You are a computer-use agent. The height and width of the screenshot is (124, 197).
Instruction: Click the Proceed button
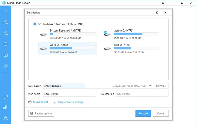pos(143,114)
